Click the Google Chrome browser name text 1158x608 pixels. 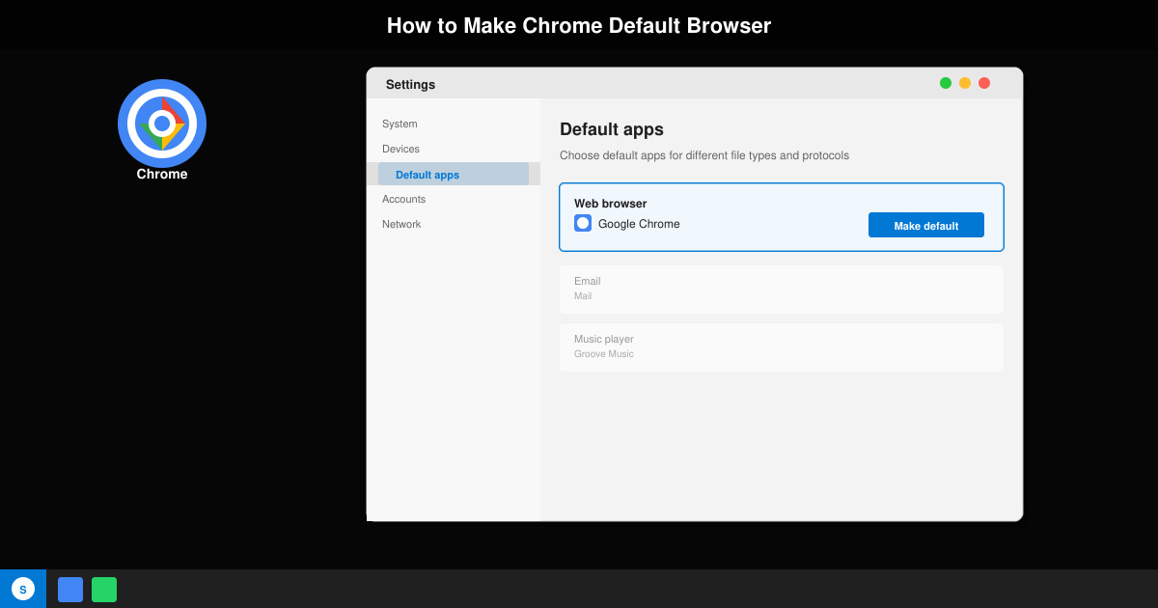pyautogui.click(x=639, y=224)
